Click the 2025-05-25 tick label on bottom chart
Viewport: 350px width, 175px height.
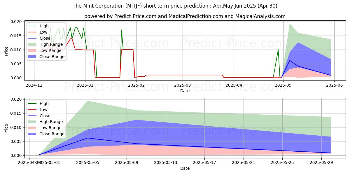(282, 163)
